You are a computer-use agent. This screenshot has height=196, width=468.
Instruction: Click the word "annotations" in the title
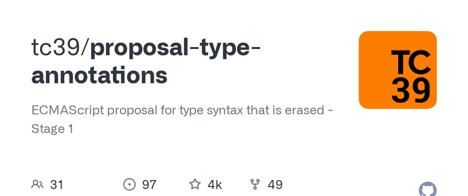tap(99, 76)
